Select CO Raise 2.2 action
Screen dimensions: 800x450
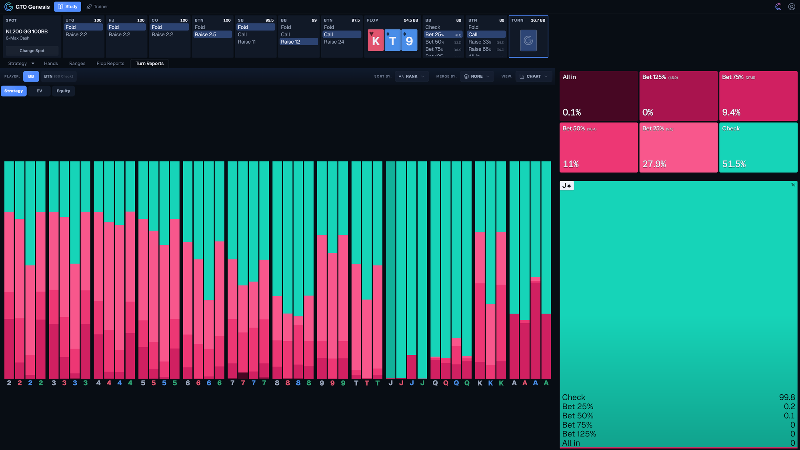170,35
